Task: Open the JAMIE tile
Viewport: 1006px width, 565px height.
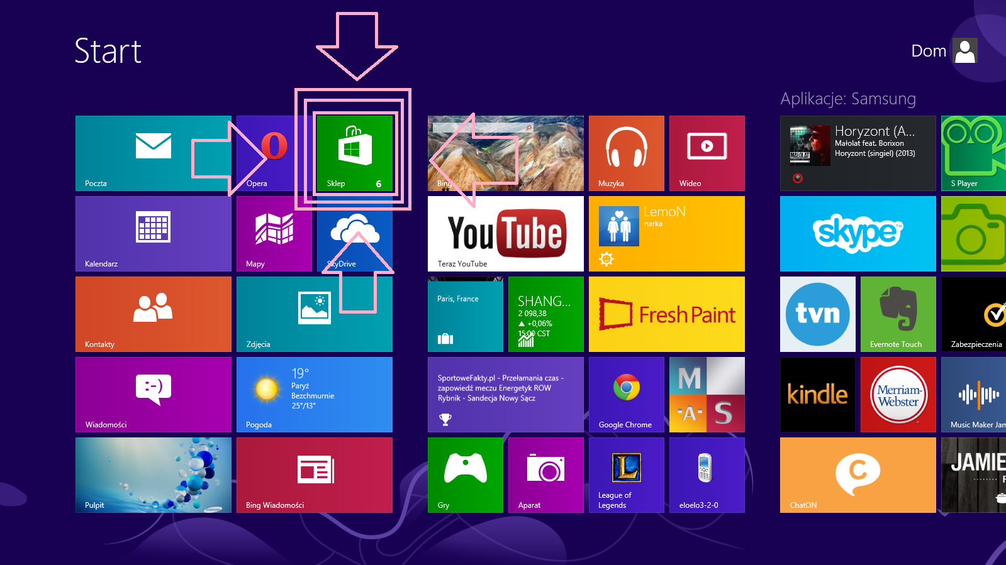Action: (973, 475)
